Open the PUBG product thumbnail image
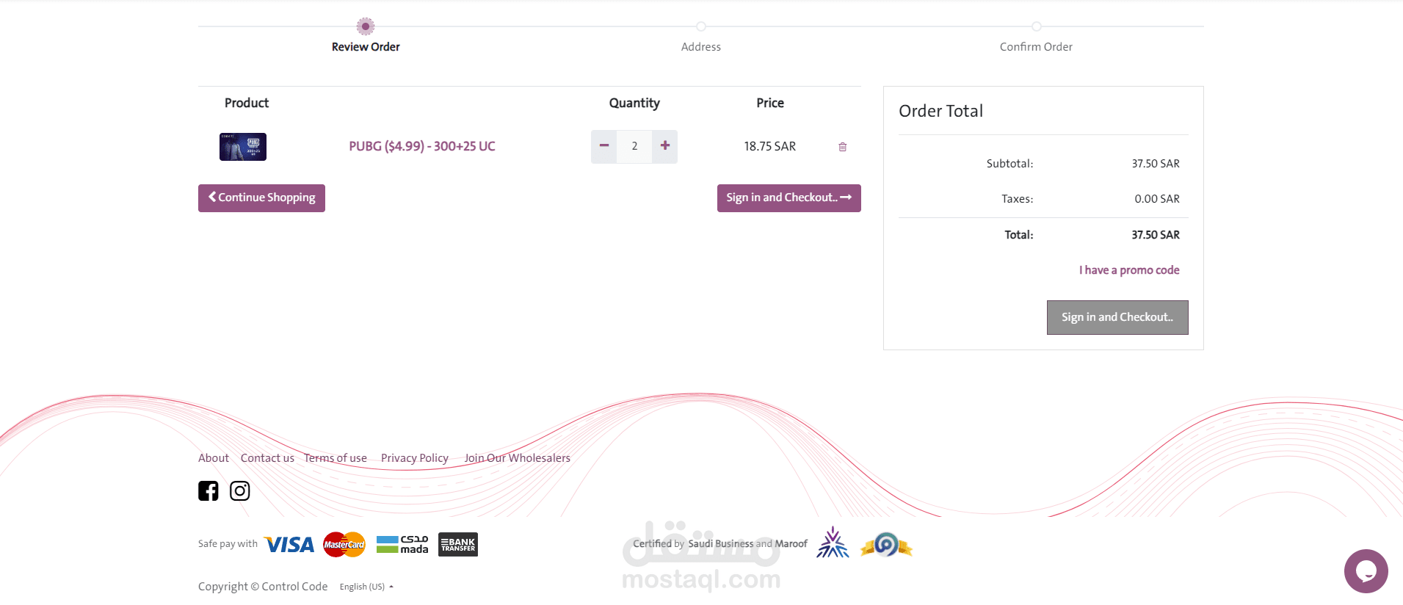 pyautogui.click(x=243, y=147)
